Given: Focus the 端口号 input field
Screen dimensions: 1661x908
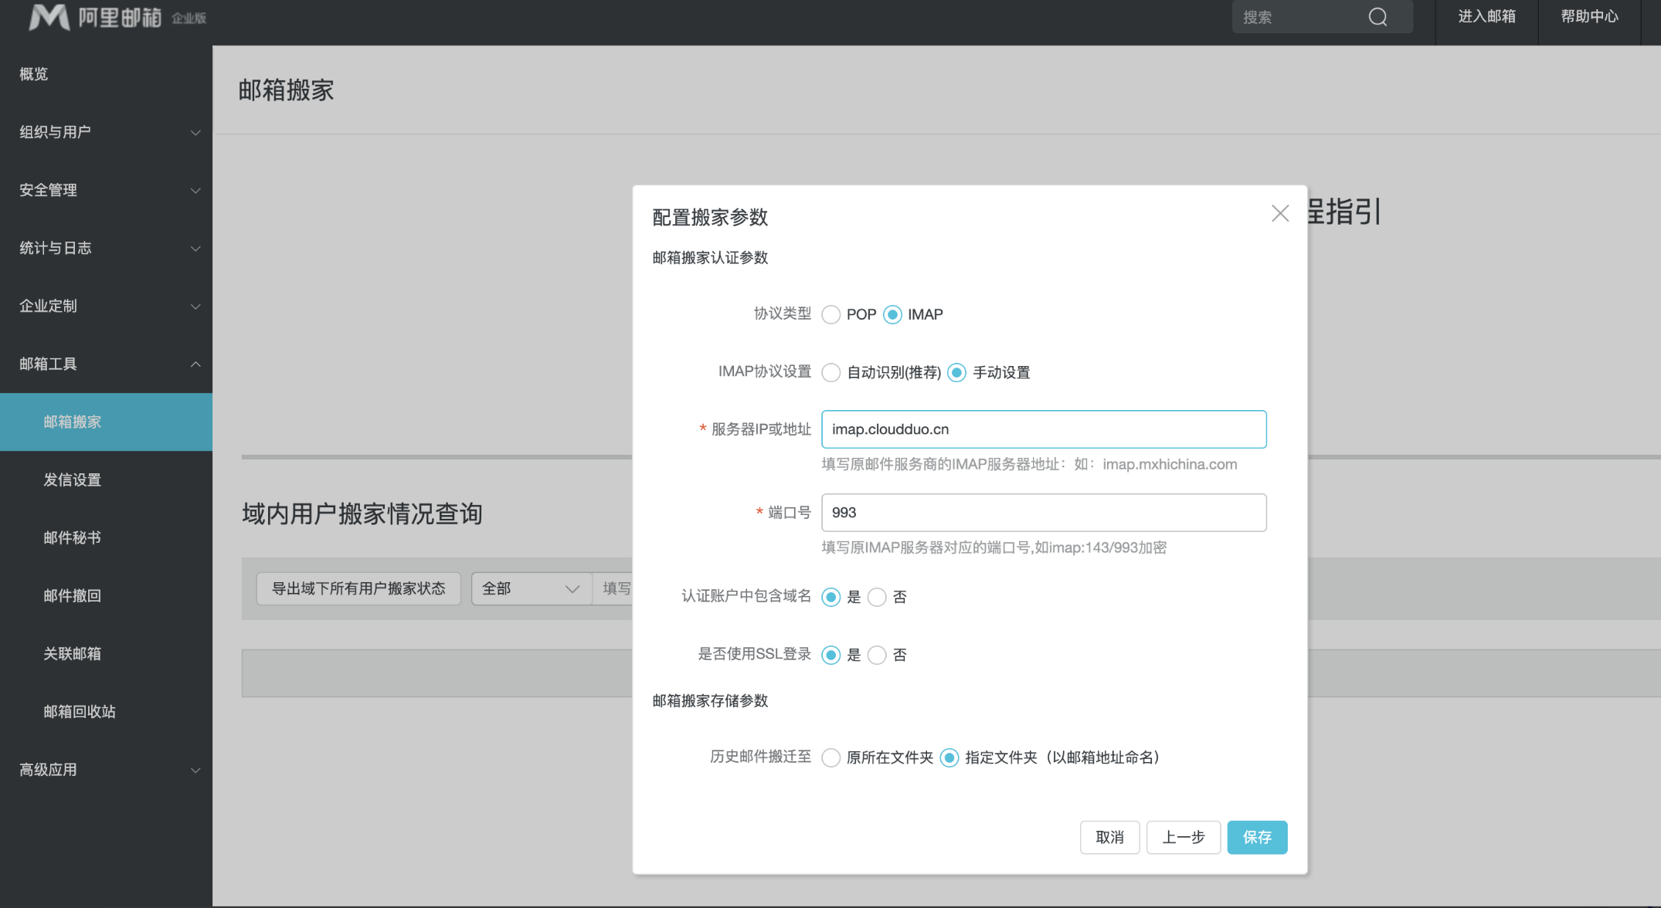Looking at the screenshot, I should tap(1044, 513).
